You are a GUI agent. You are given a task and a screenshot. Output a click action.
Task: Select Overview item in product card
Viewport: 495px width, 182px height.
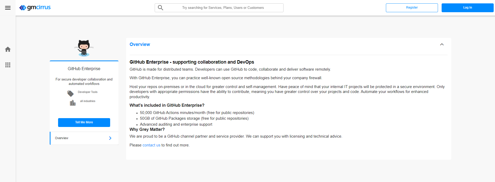tap(84, 138)
